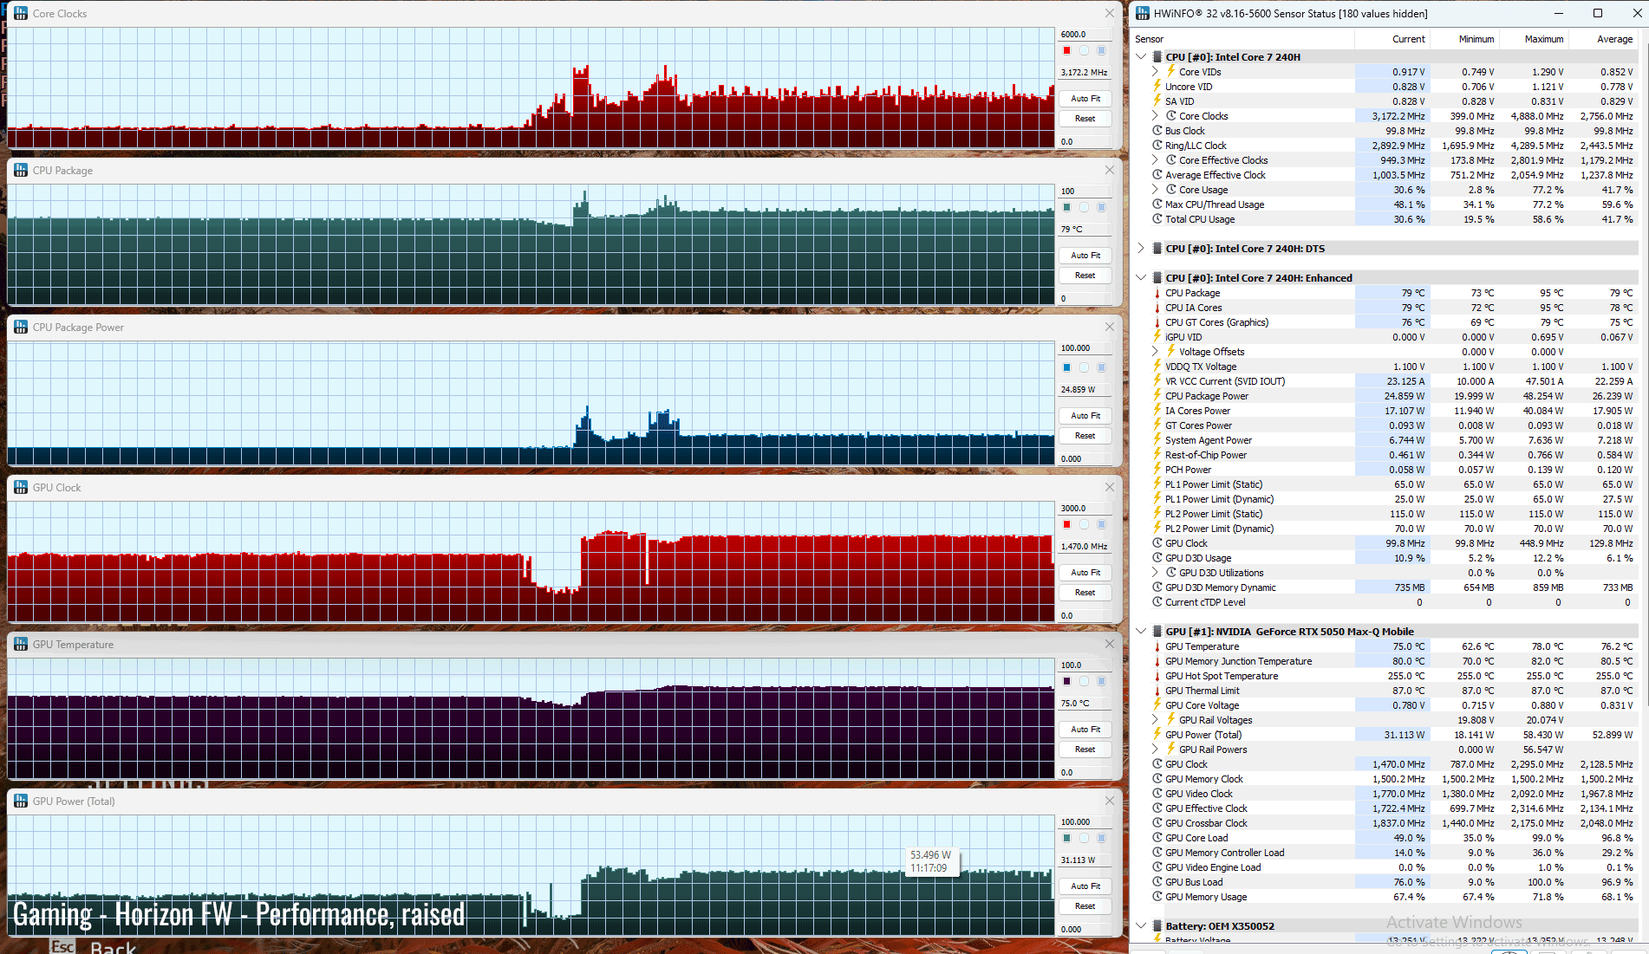Expand the GPU Rail Voltages row
Viewport: 1649px width, 954px height.
[1155, 719]
